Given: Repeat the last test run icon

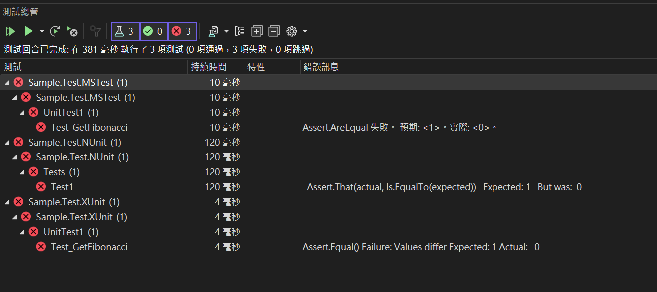Looking at the screenshot, I should [55, 31].
